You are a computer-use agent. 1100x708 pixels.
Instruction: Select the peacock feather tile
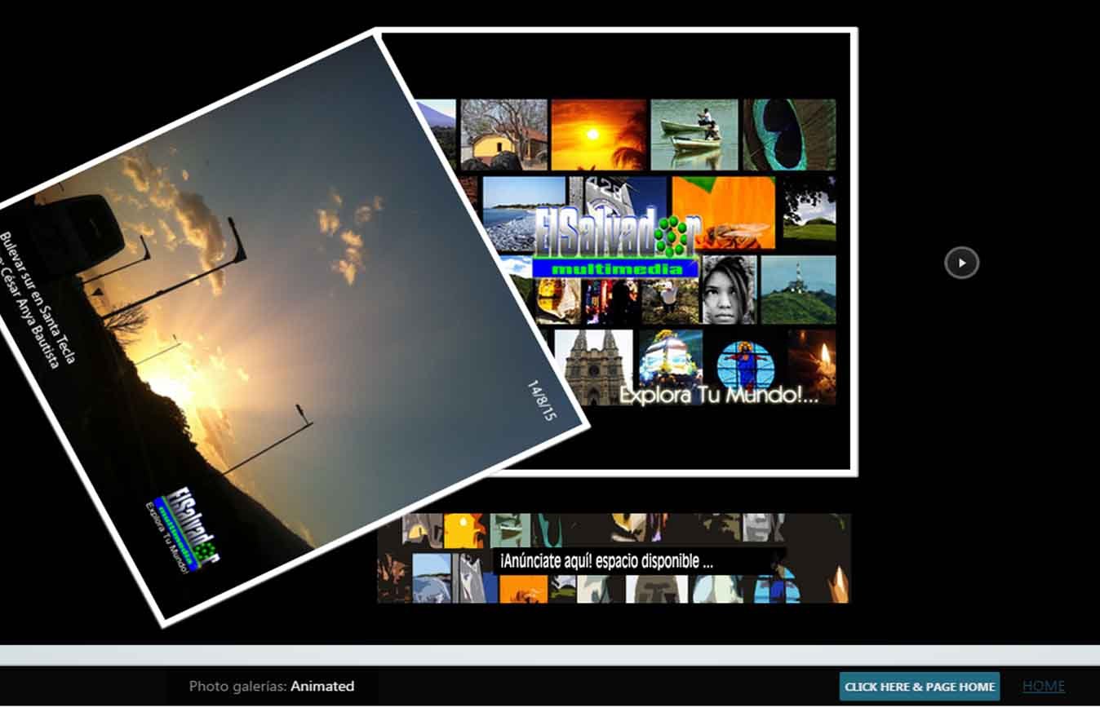click(x=789, y=135)
